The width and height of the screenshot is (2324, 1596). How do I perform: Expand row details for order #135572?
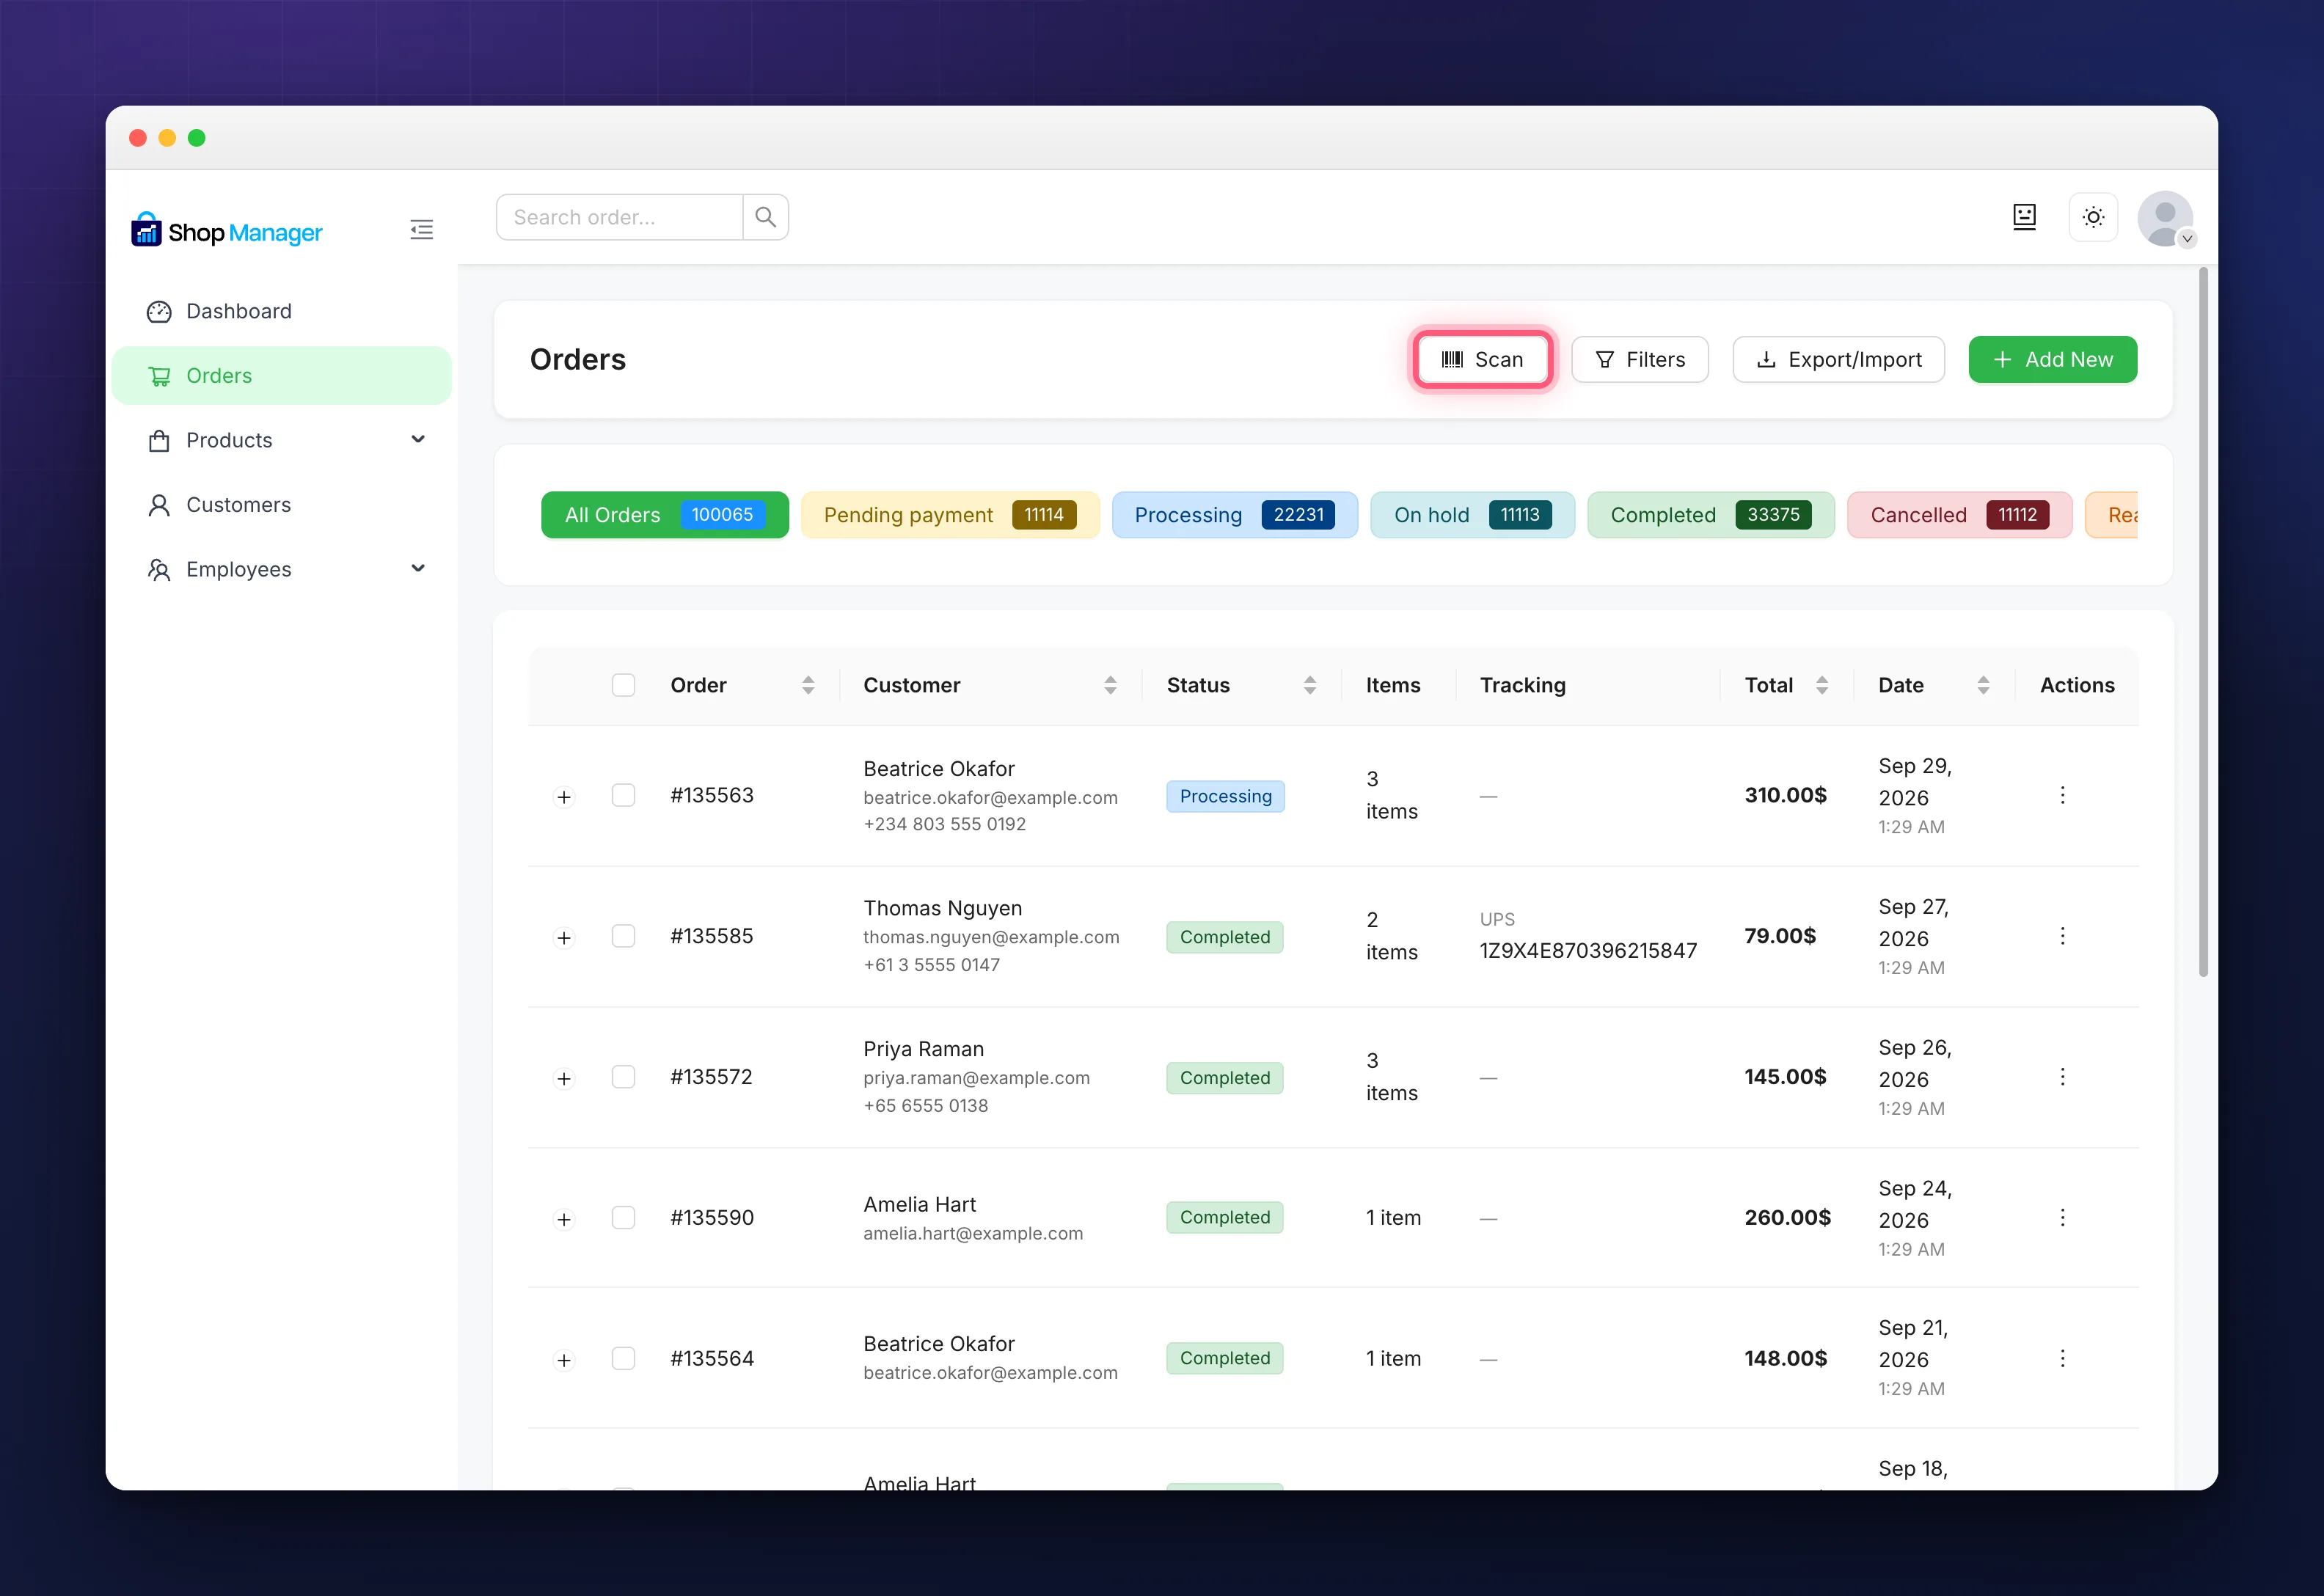tap(564, 1079)
